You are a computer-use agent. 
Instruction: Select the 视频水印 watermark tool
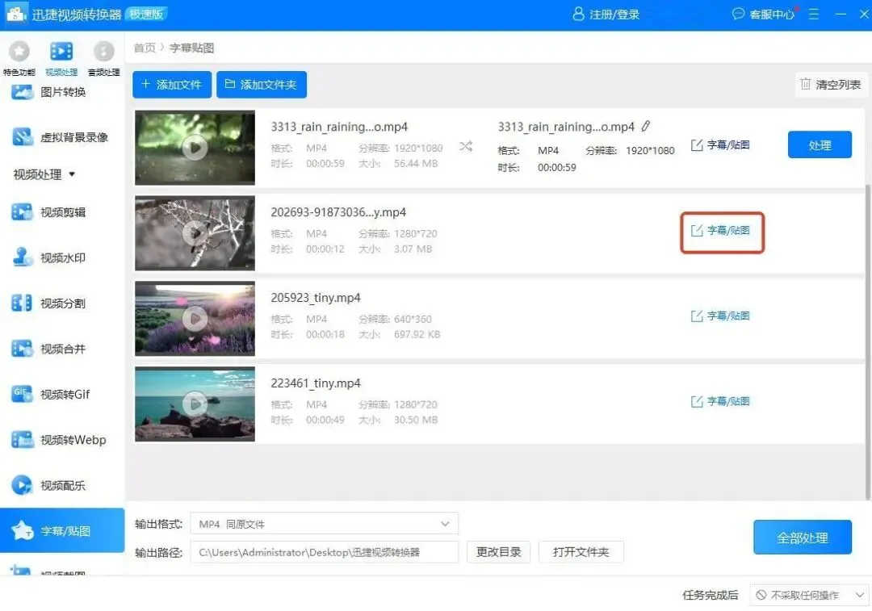[49, 258]
